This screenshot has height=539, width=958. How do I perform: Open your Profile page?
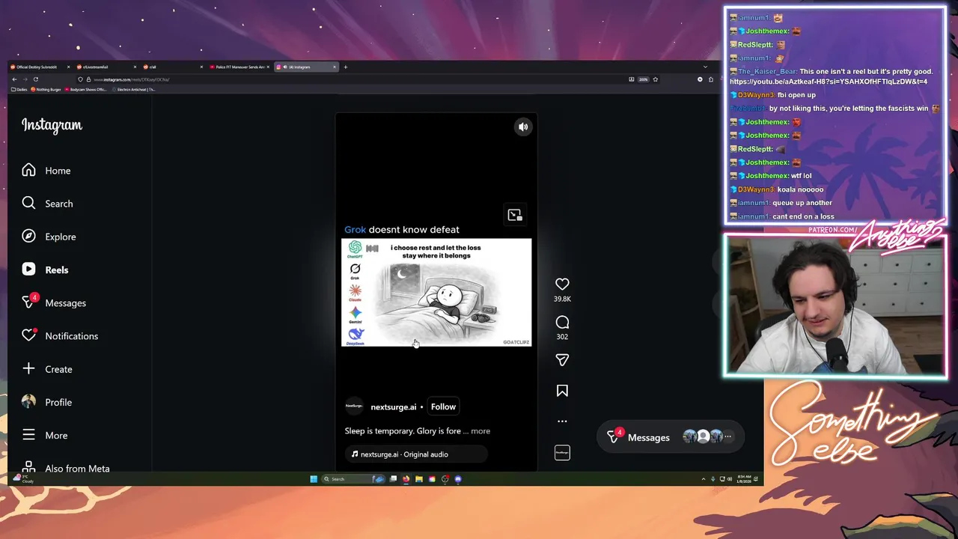47,402
